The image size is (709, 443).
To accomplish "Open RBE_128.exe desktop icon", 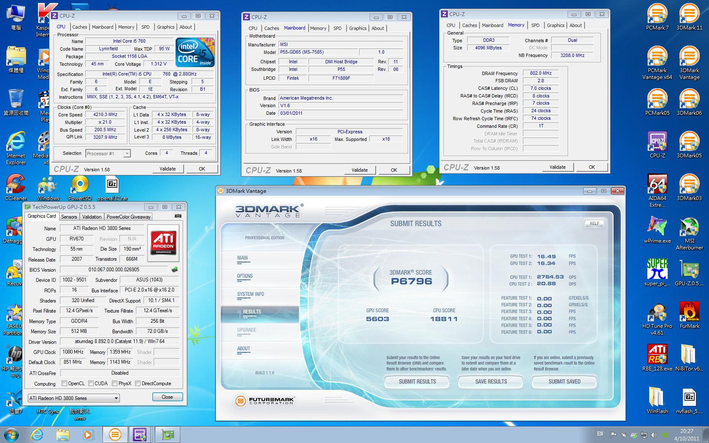I will click(657, 358).
